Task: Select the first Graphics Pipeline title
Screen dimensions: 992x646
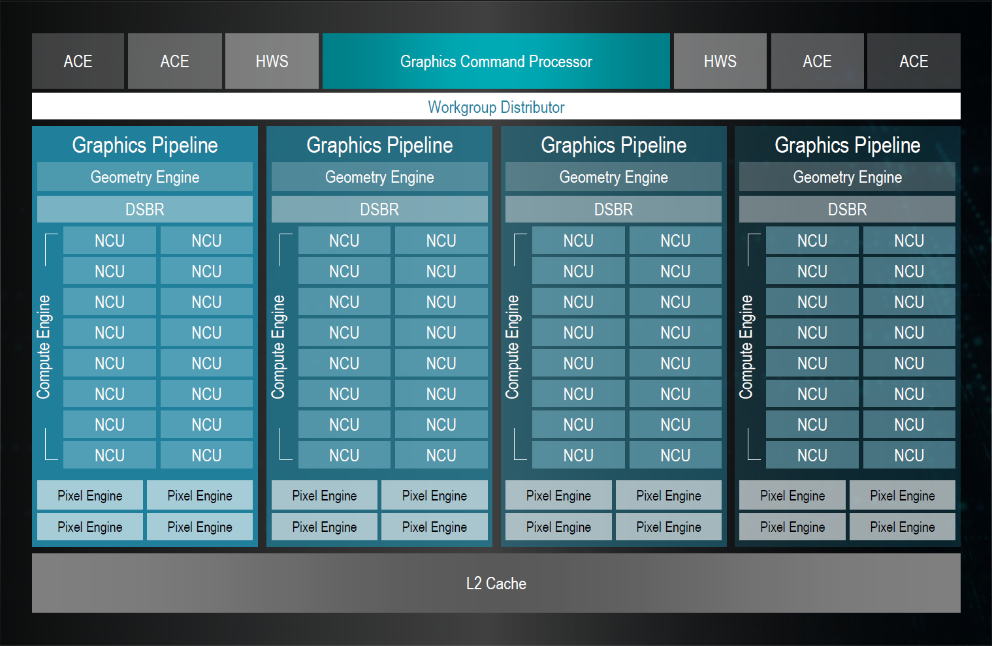Action: click(x=145, y=145)
